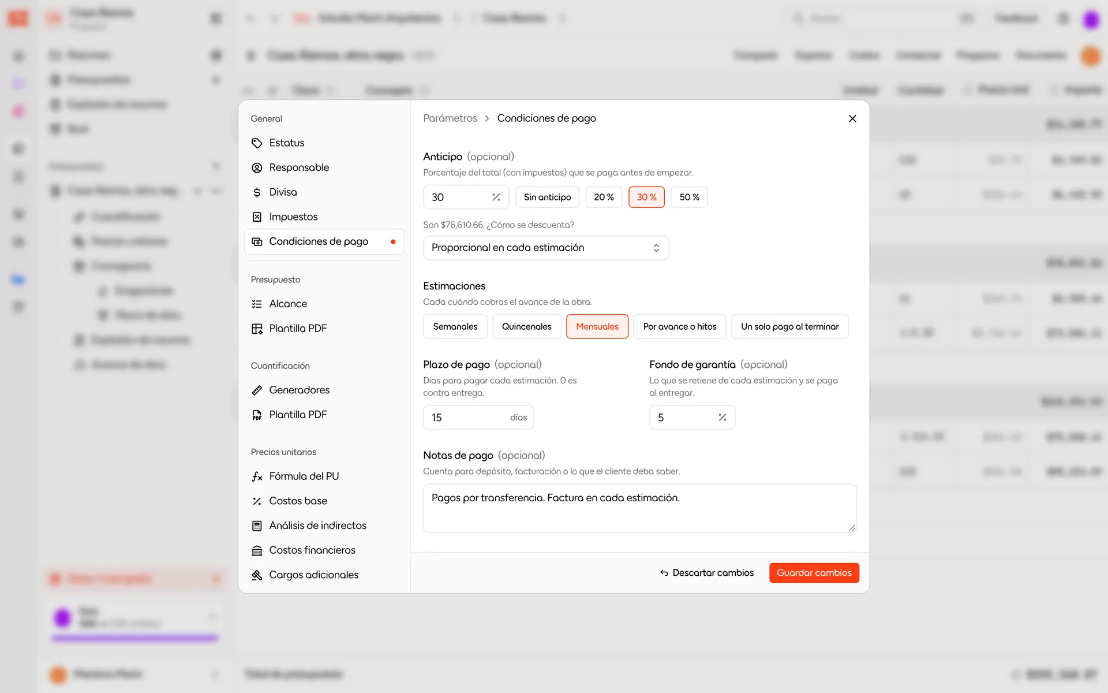Click the Condiciones de pago wallet icon
Screen dimensions: 1108x693
[257, 241]
